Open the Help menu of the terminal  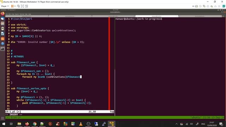pos(30,14)
